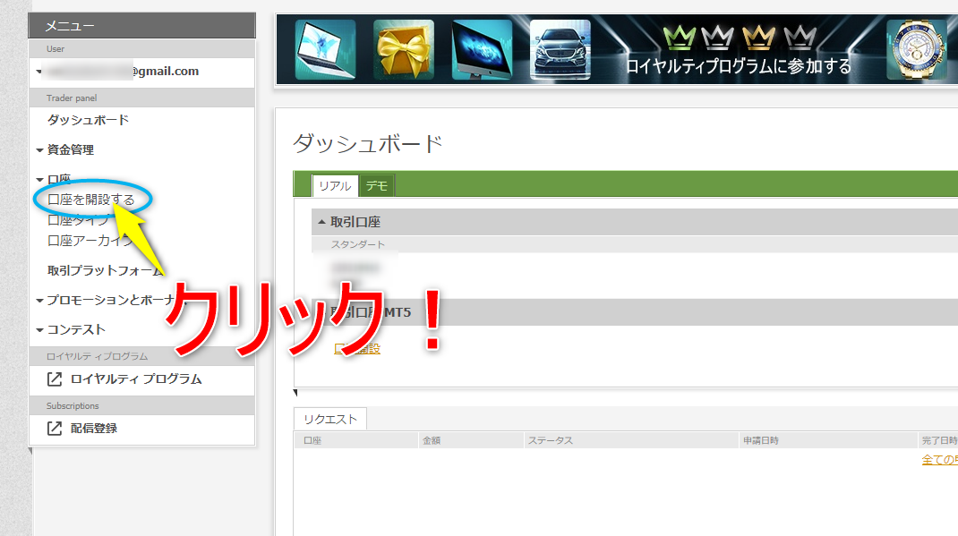Open the 口座アーカイブ menu entry

[90, 241]
